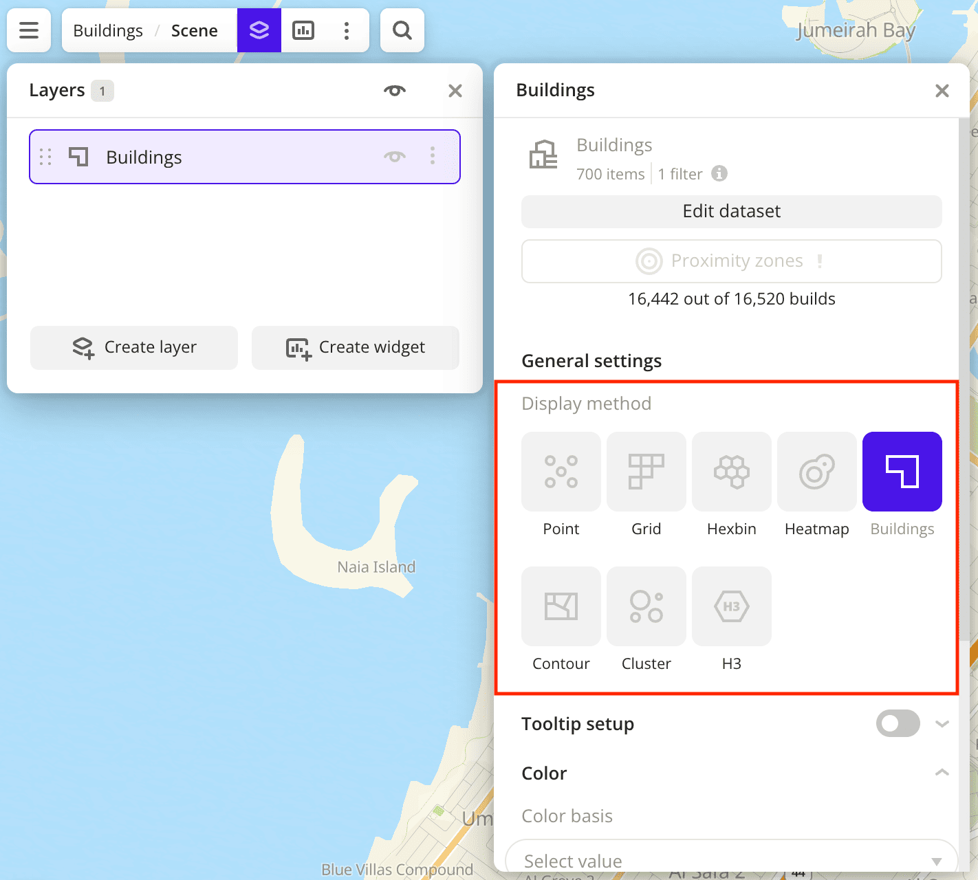This screenshot has width=978, height=880.
Task: Click the Create layer button
Action: [134, 348]
